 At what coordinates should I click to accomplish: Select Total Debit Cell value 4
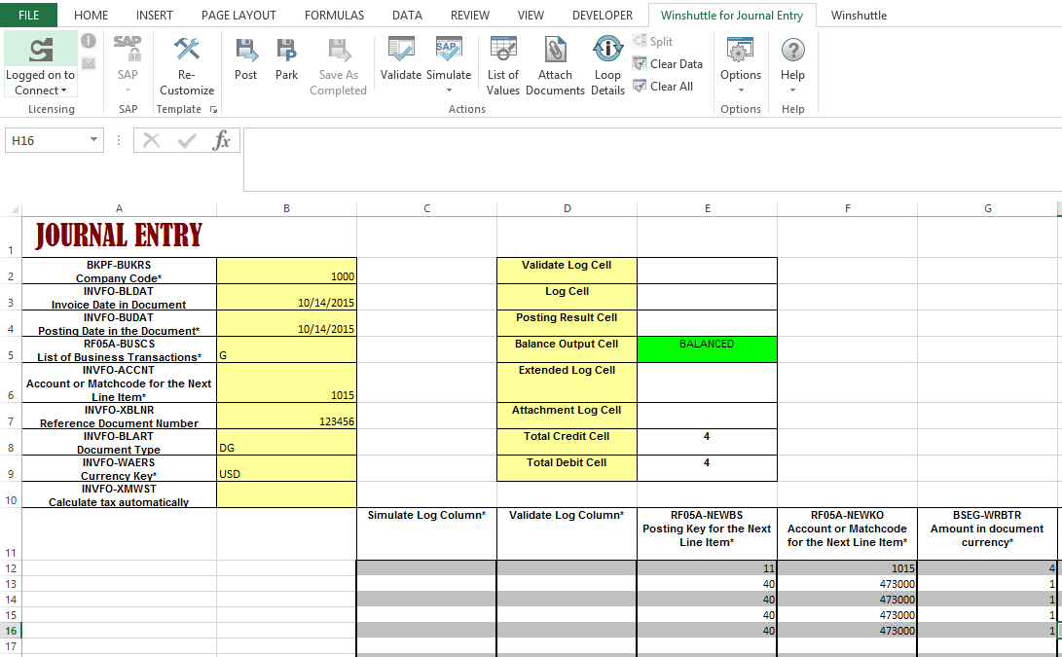click(707, 469)
